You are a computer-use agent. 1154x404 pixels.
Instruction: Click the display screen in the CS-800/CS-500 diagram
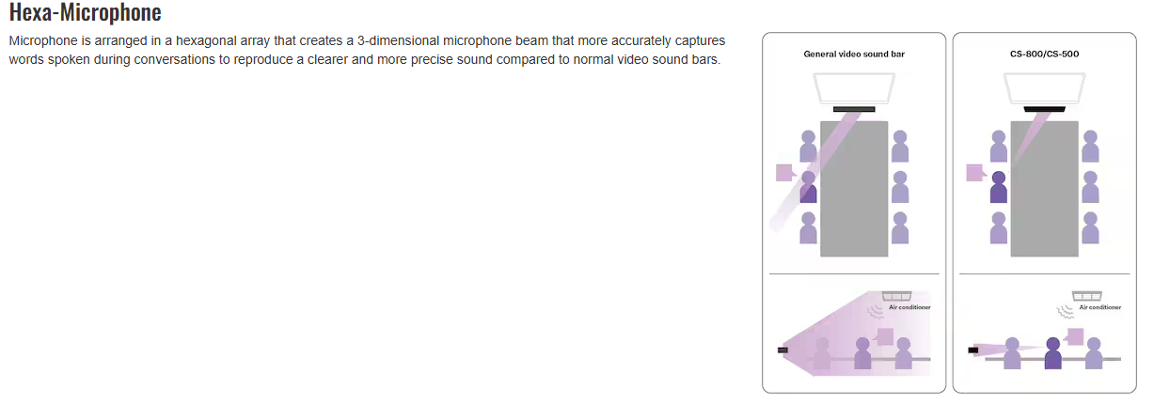pos(1043,87)
